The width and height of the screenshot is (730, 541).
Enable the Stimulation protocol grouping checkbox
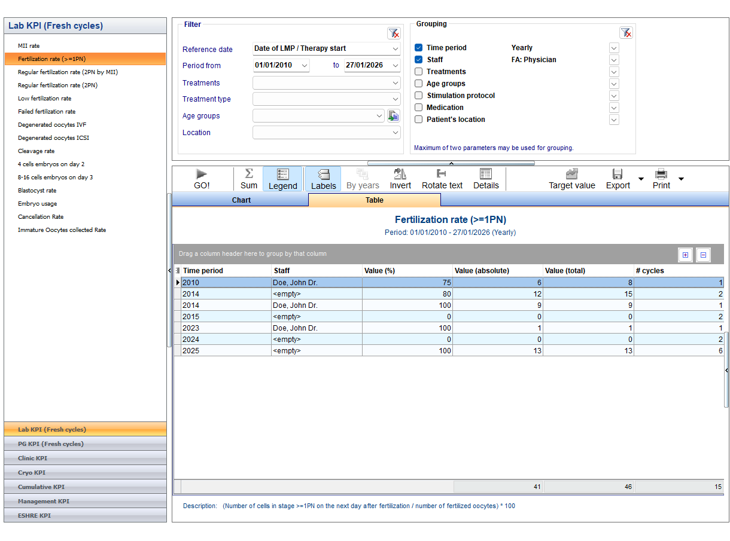click(419, 96)
